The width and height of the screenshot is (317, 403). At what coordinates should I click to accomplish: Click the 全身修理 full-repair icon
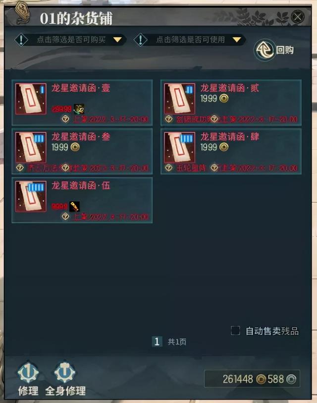(65, 372)
